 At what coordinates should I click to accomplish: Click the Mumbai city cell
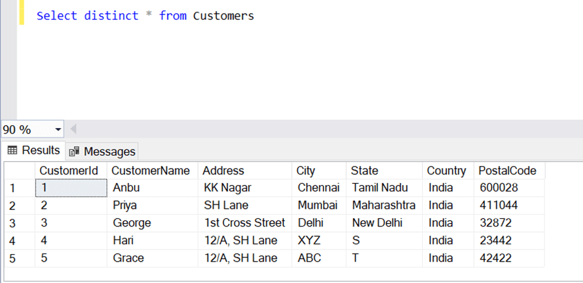coord(317,205)
